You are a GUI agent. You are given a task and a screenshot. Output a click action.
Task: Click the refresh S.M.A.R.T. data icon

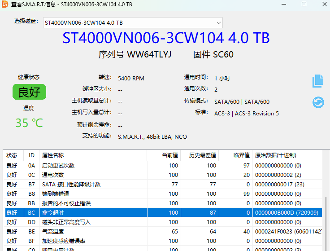click(x=318, y=102)
